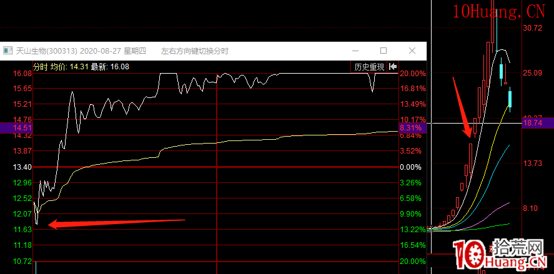Click the 10Huang.CN watermark text at top
This screenshot has height=274, width=554.
(x=489, y=11)
